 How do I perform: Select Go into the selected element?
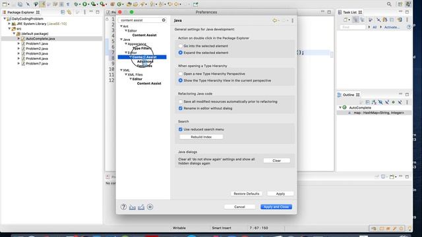(x=181, y=46)
